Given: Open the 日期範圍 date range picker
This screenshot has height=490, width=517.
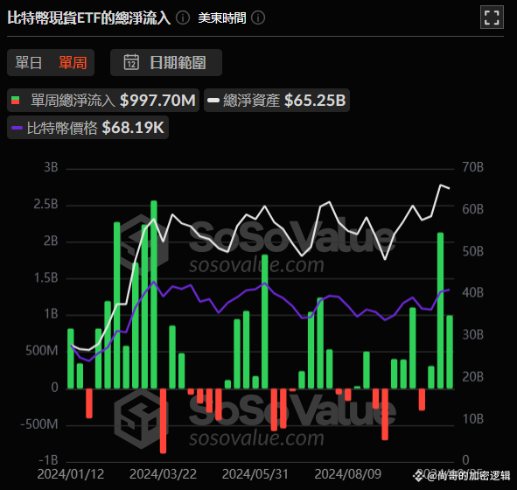Looking at the screenshot, I should click(166, 63).
